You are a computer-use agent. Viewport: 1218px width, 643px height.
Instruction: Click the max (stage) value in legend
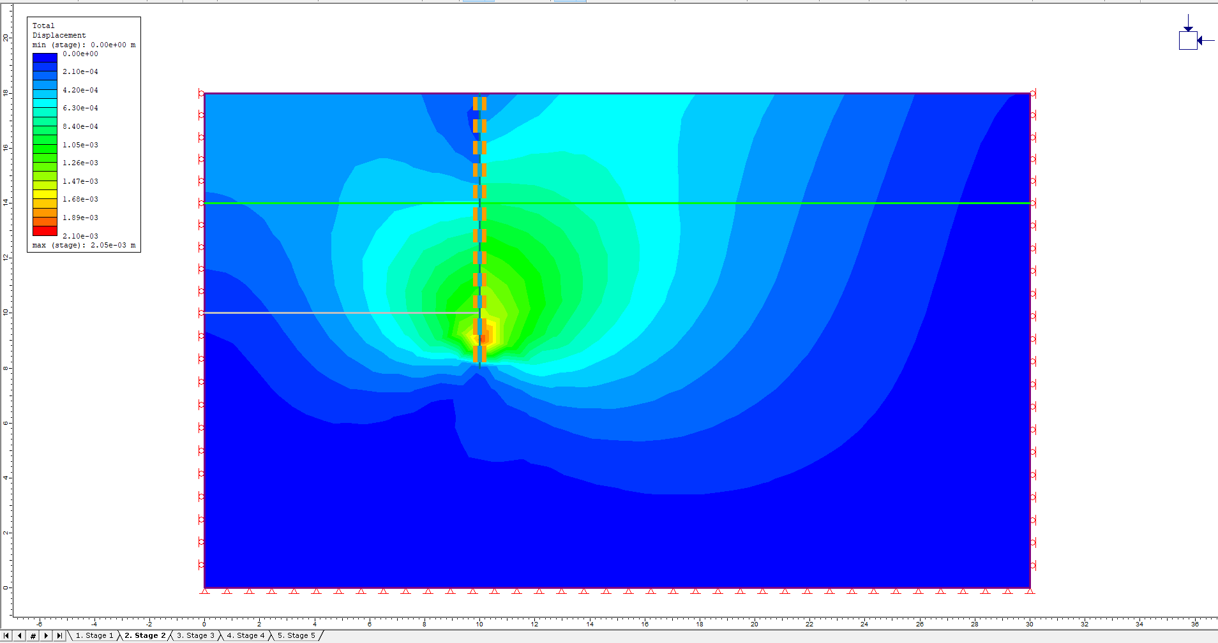coord(84,245)
